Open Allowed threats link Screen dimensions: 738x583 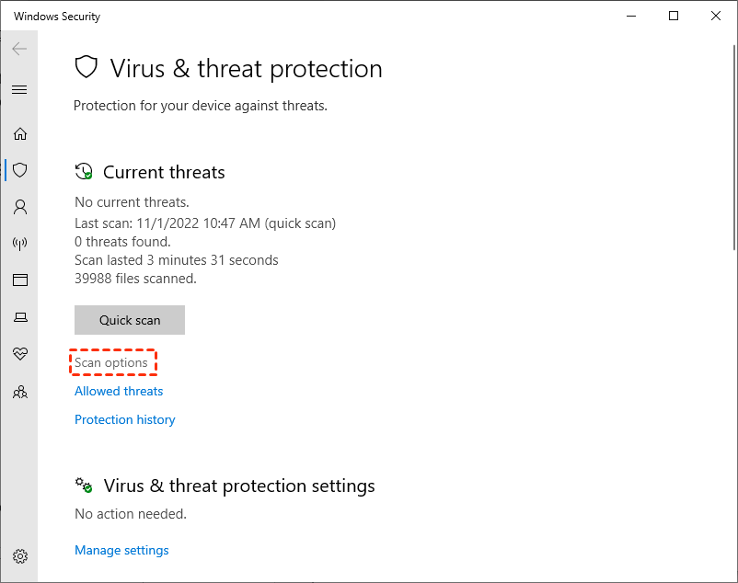point(119,391)
